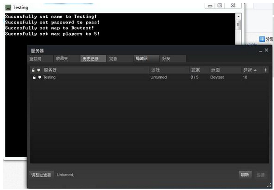This screenshot has height=190, width=274.
Task: Close the Testing console window
Action: (233, 6)
